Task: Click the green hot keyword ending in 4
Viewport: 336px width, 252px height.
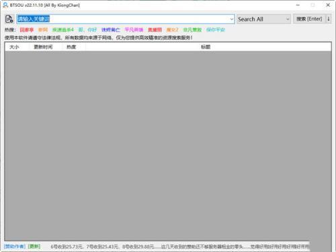Action: pos(63,30)
